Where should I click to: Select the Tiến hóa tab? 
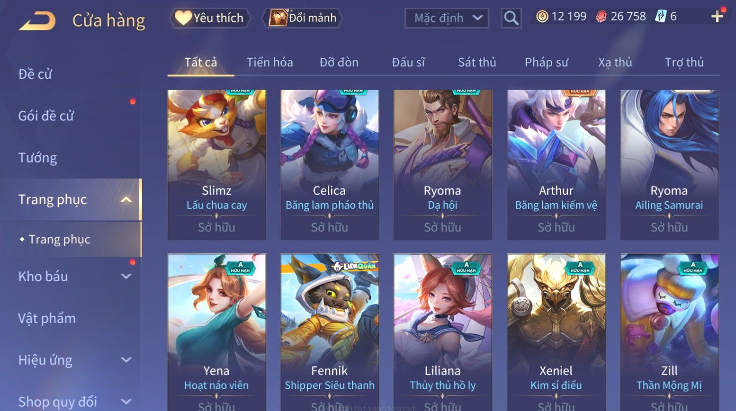tap(270, 62)
